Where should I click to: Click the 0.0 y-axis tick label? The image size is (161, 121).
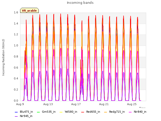pos(16,101)
